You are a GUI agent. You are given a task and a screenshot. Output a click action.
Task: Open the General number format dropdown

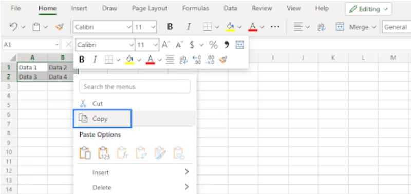coord(396,27)
